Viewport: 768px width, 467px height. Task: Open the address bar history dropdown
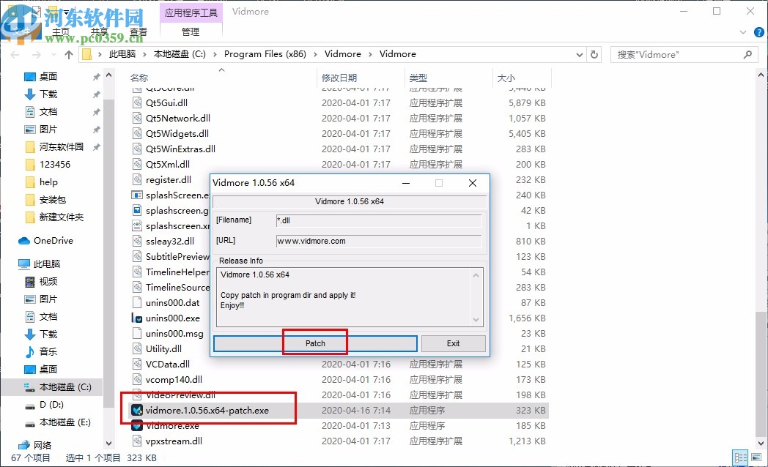pyautogui.click(x=579, y=53)
